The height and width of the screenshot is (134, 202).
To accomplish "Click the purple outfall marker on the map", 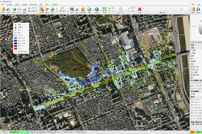I will pyautogui.click(x=178, y=54).
